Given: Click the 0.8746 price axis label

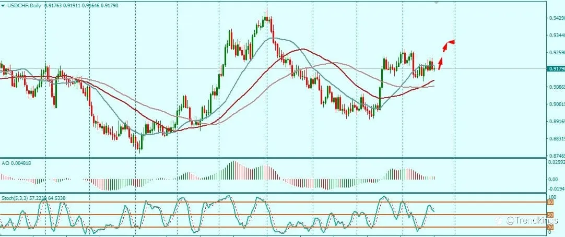Looking at the screenshot, I should click(557, 156).
